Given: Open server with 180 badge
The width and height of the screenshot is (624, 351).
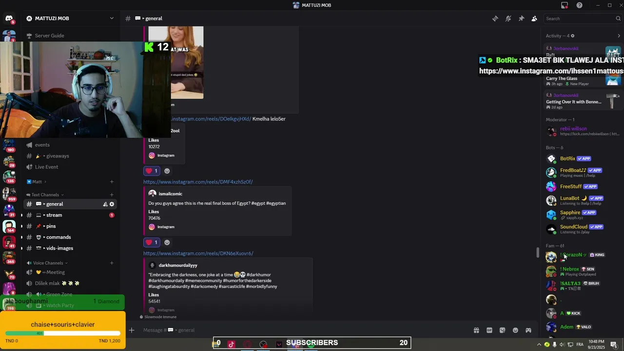Looking at the screenshot, I should point(9,145).
